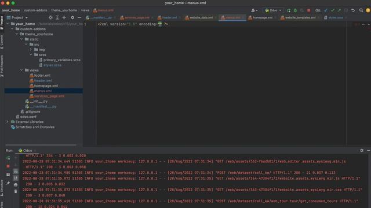Open .gitignore in project tree
The width and height of the screenshot is (371, 208).
(x=32, y=112)
